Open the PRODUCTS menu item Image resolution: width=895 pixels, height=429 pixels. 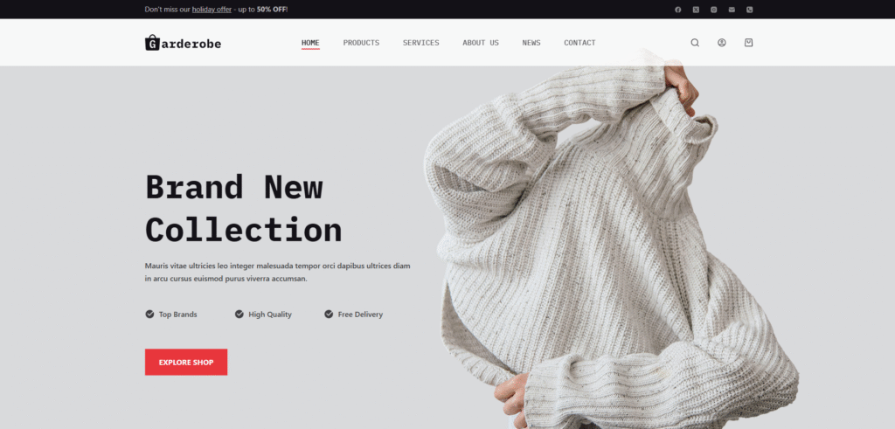click(361, 43)
